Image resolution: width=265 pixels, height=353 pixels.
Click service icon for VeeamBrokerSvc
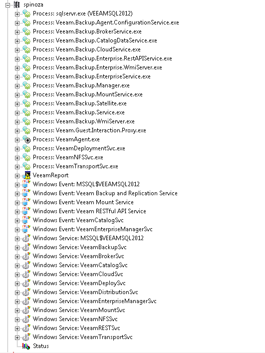point(26,256)
